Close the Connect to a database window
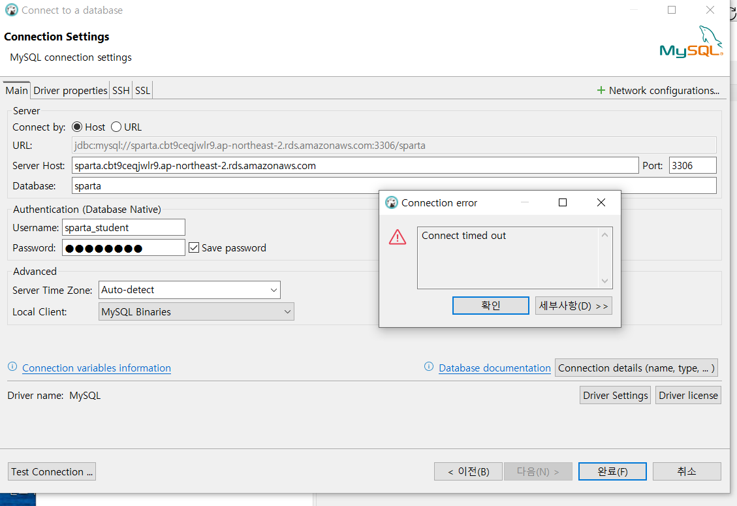737x506 pixels. click(x=710, y=10)
